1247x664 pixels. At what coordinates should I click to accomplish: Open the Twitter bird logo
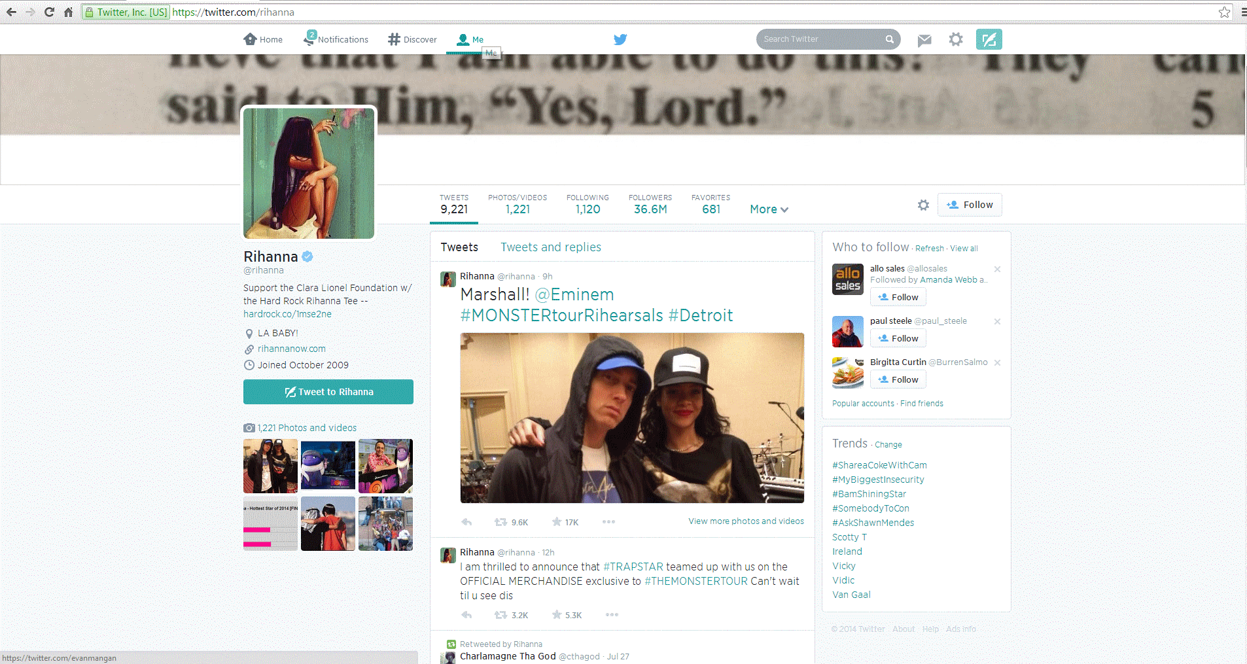pyautogui.click(x=620, y=39)
